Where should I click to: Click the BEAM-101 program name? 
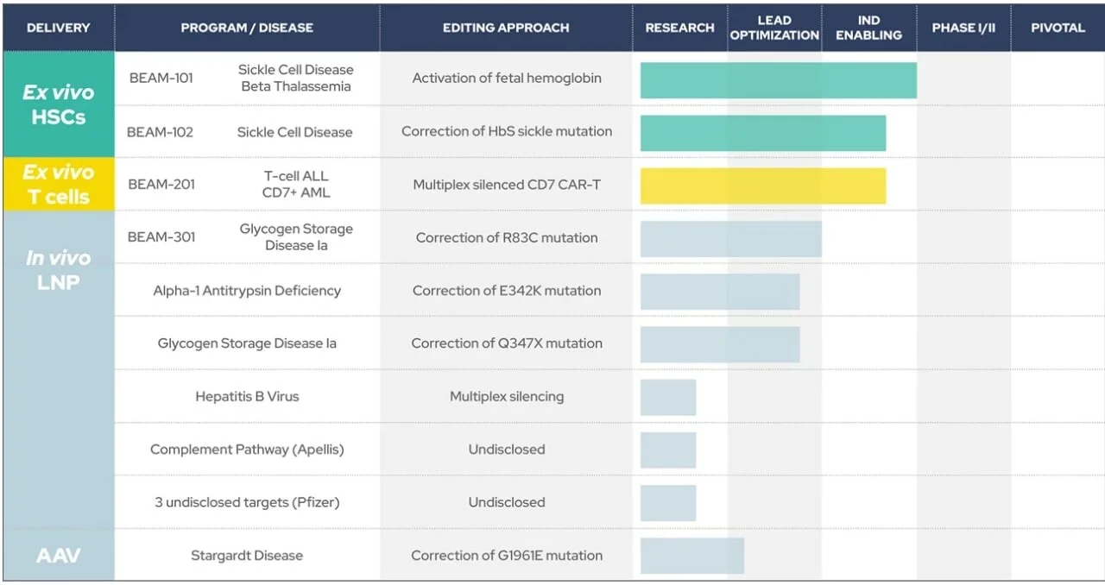161,78
